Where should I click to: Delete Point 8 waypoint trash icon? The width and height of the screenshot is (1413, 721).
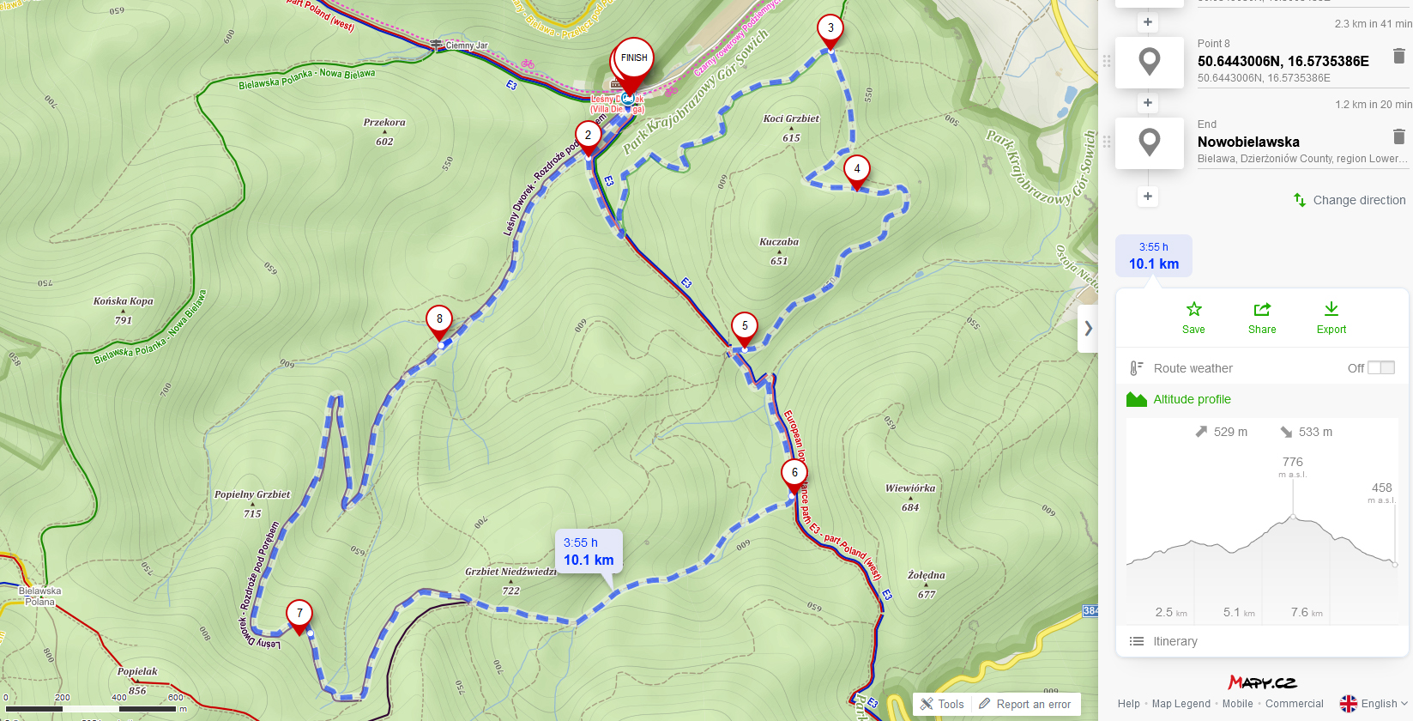pos(1399,56)
